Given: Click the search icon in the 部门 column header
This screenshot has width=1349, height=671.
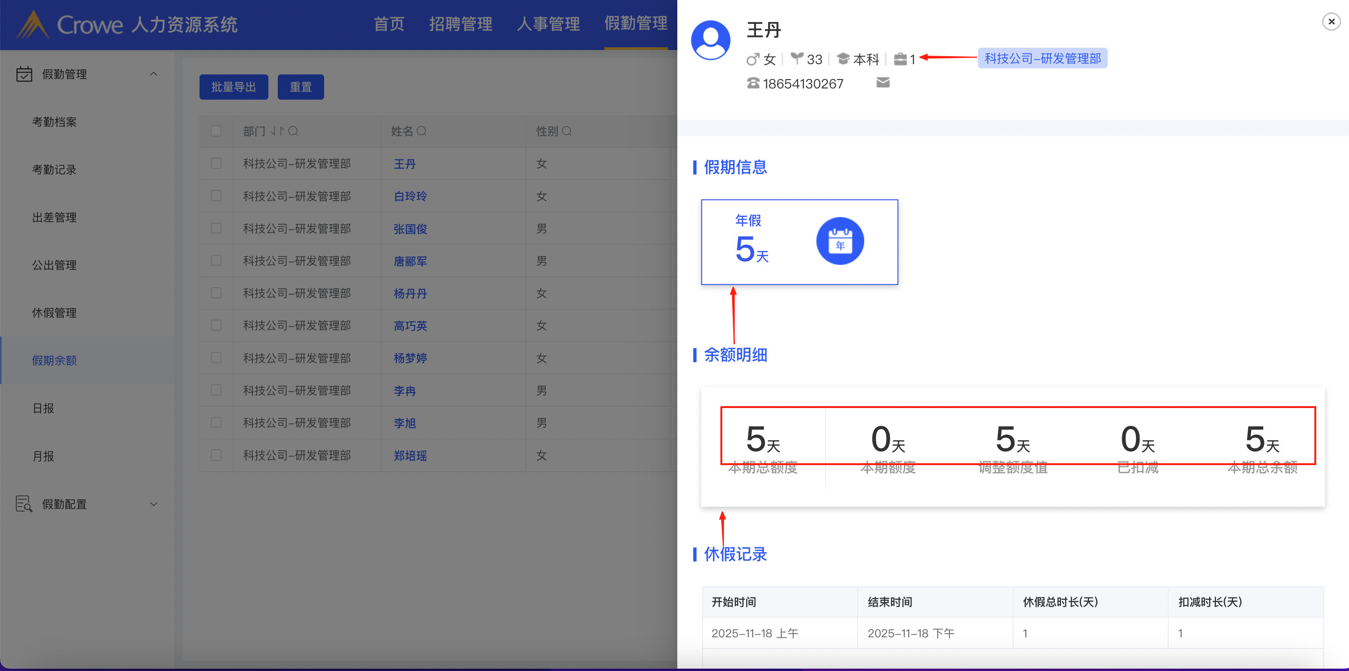Looking at the screenshot, I should (293, 131).
